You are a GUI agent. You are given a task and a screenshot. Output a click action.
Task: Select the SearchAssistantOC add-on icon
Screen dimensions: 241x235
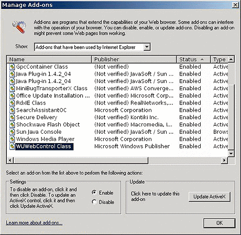click(12, 110)
